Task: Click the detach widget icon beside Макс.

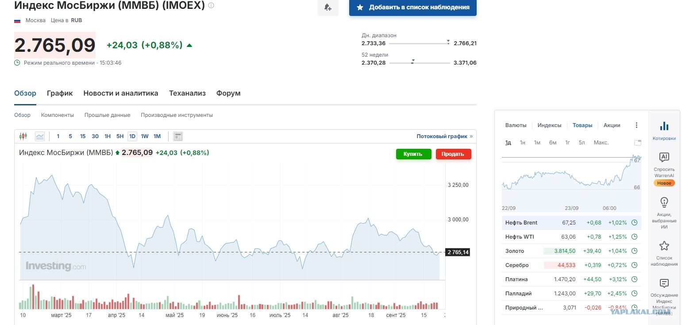Action: click(x=638, y=143)
